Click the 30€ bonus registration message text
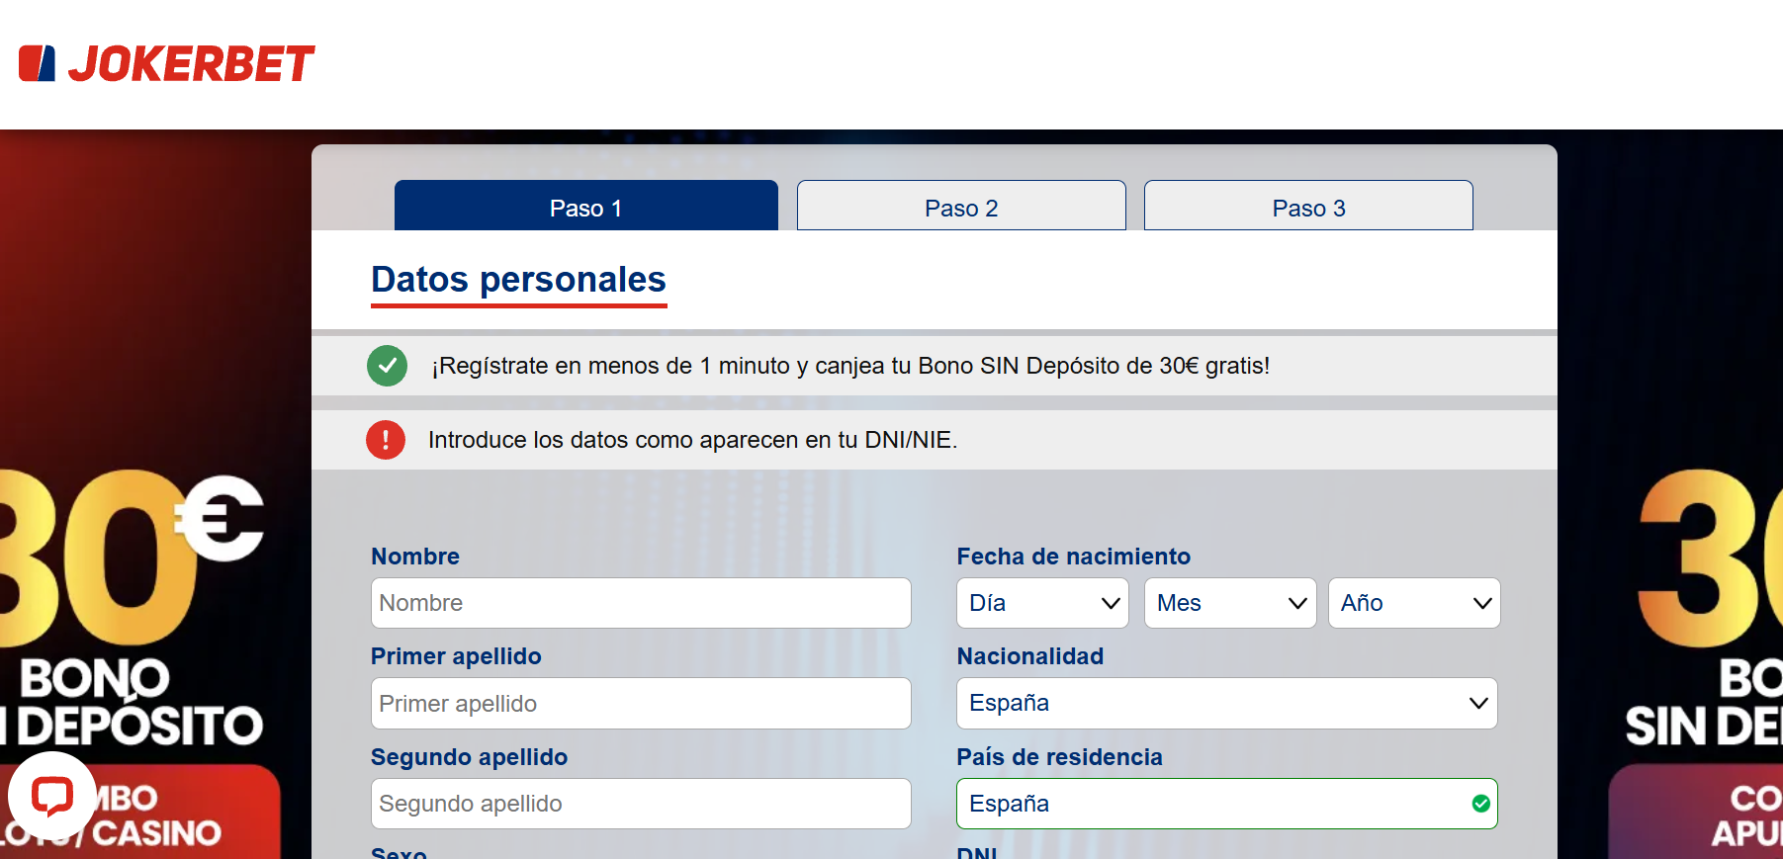Image resolution: width=1783 pixels, height=859 pixels. [850, 366]
